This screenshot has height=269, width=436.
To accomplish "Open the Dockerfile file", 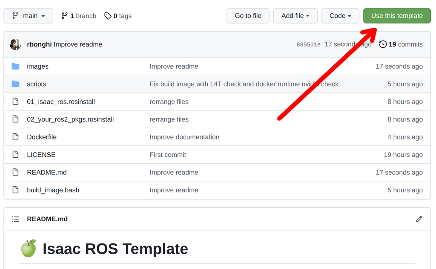I will tap(42, 137).
